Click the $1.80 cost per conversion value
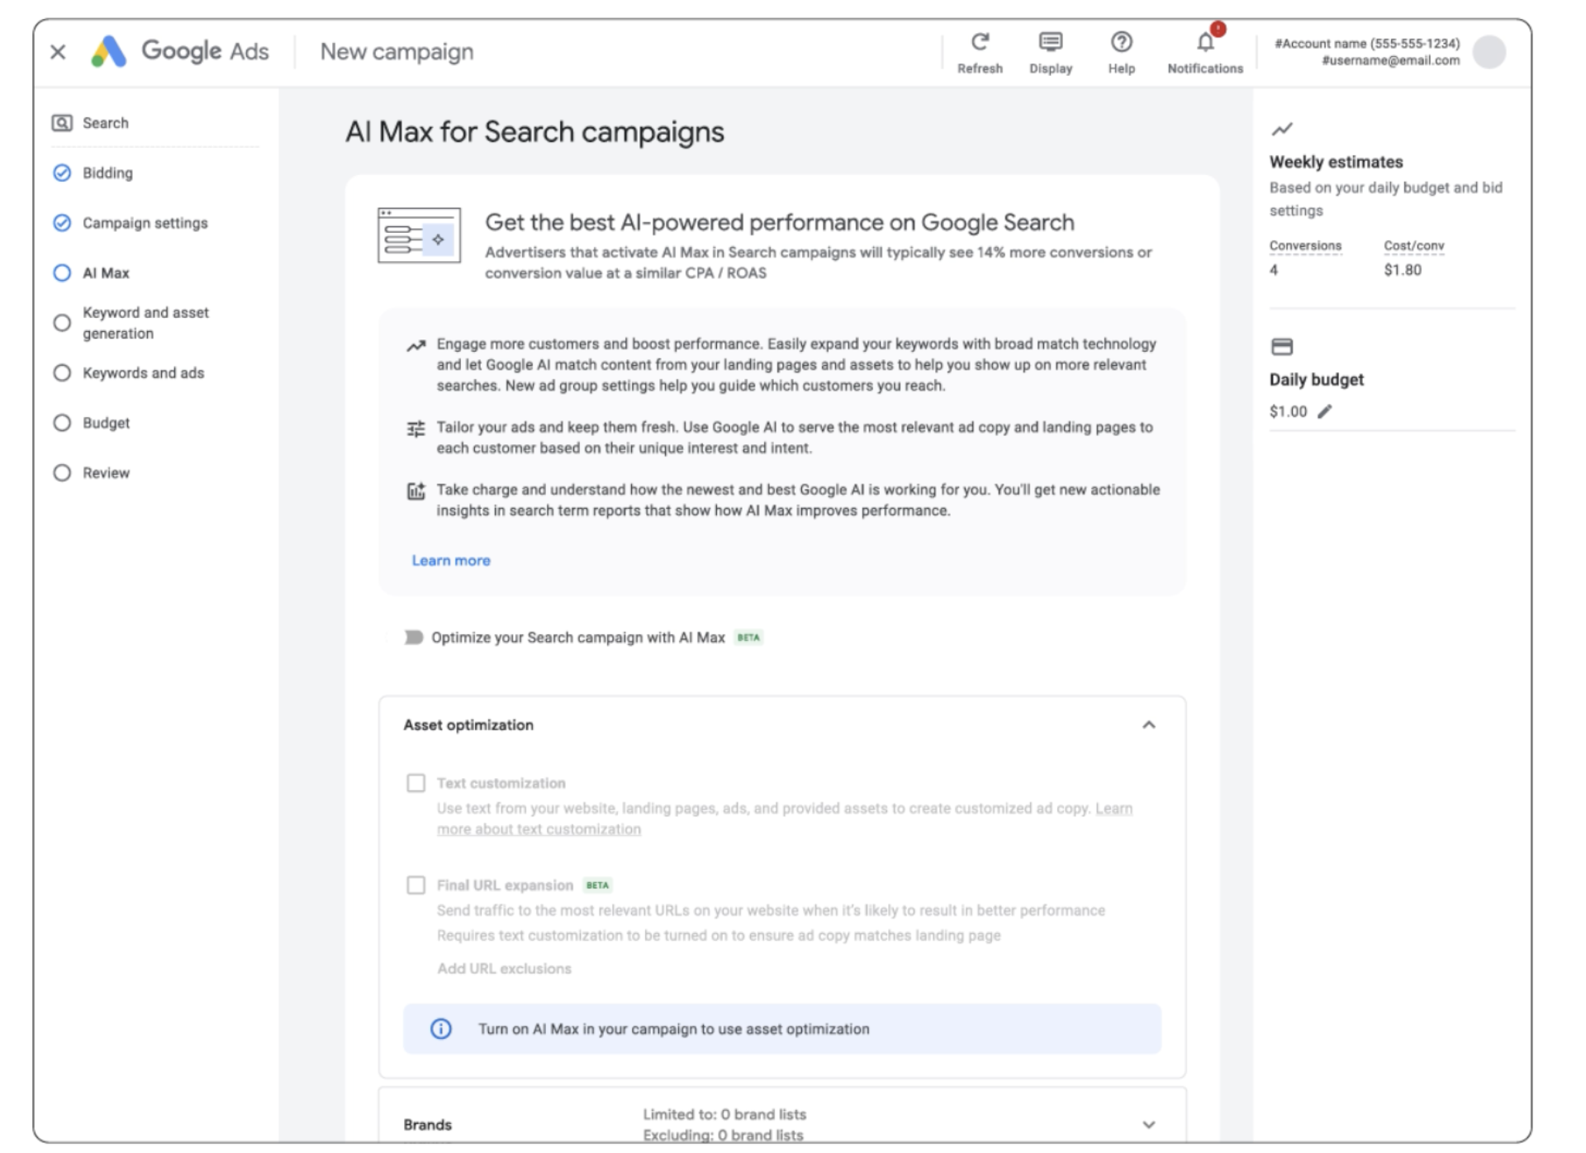Screen dimensions: 1586x1153 [1403, 270]
